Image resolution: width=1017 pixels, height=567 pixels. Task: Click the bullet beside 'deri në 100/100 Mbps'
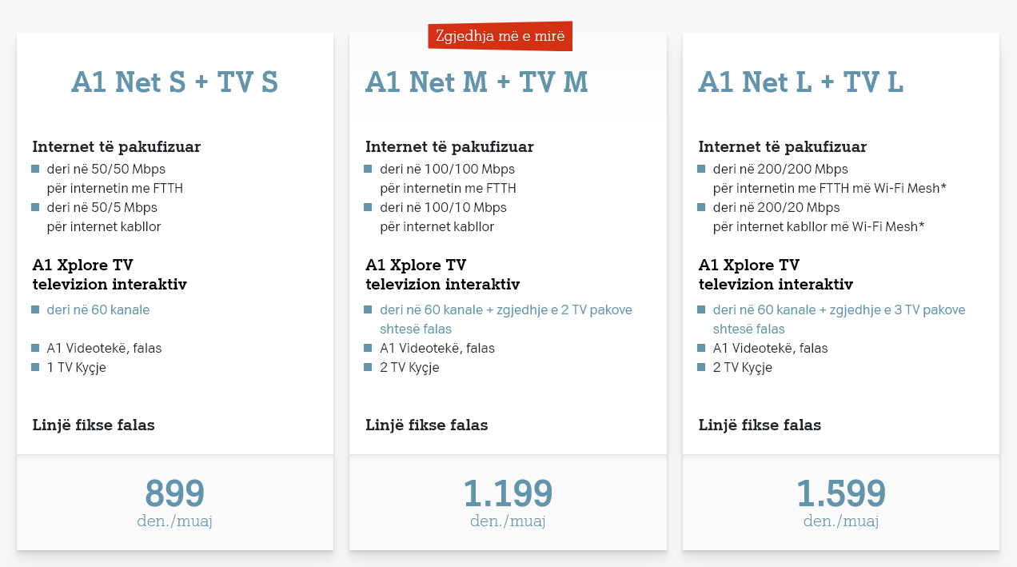368,169
